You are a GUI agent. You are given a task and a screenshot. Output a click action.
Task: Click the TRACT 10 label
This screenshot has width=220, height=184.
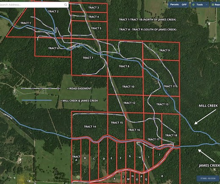(x=128, y=87)
